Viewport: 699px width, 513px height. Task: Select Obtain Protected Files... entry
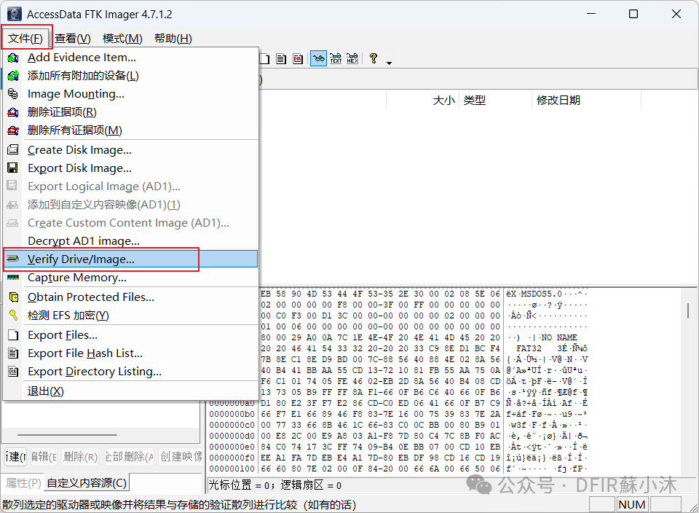tap(130, 297)
